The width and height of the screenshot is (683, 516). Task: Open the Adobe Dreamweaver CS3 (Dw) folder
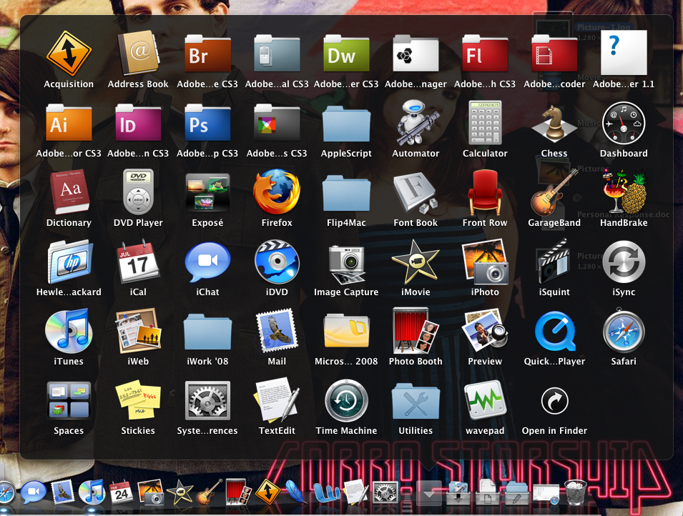point(346,53)
